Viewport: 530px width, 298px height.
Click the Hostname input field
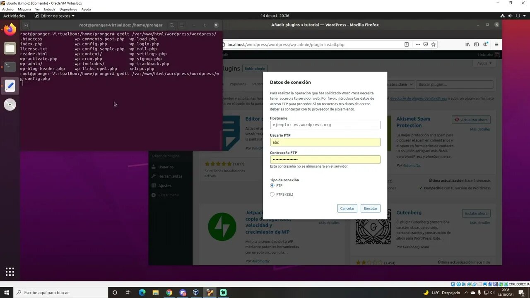(325, 125)
